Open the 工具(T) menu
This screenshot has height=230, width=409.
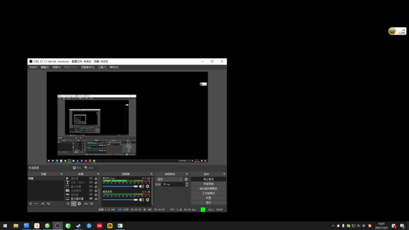click(x=102, y=67)
